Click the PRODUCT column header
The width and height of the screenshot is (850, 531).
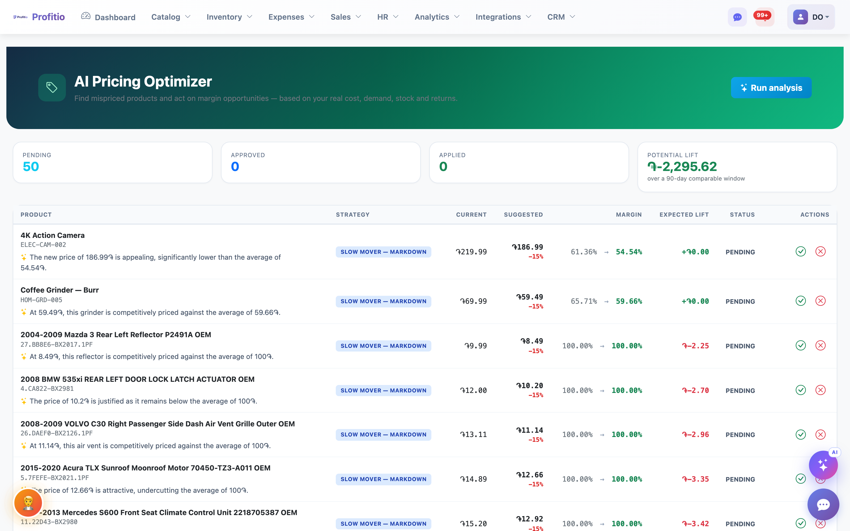(x=36, y=215)
